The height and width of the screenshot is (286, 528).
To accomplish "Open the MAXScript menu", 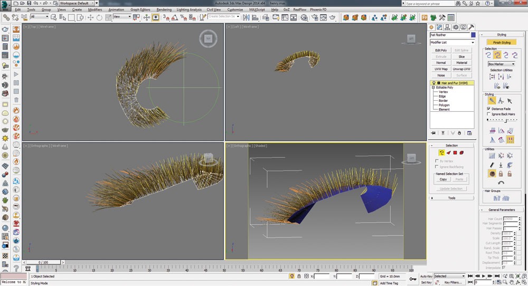I will point(257,9).
